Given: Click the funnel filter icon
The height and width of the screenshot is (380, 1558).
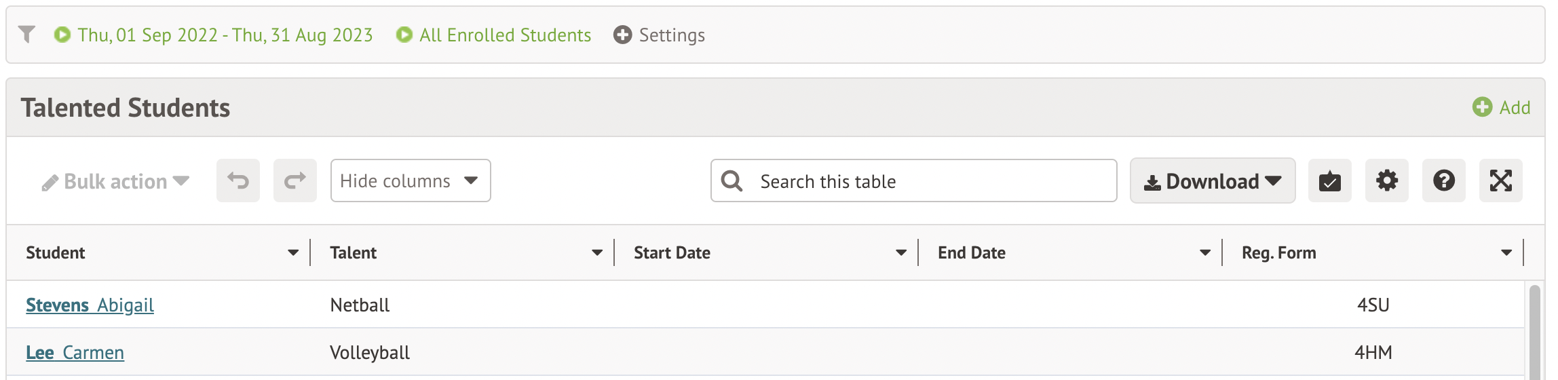Looking at the screenshot, I should point(26,34).
